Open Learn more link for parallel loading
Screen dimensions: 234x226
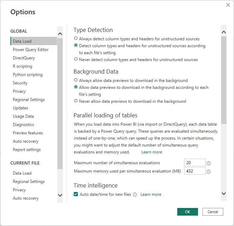tap(152, 152)
